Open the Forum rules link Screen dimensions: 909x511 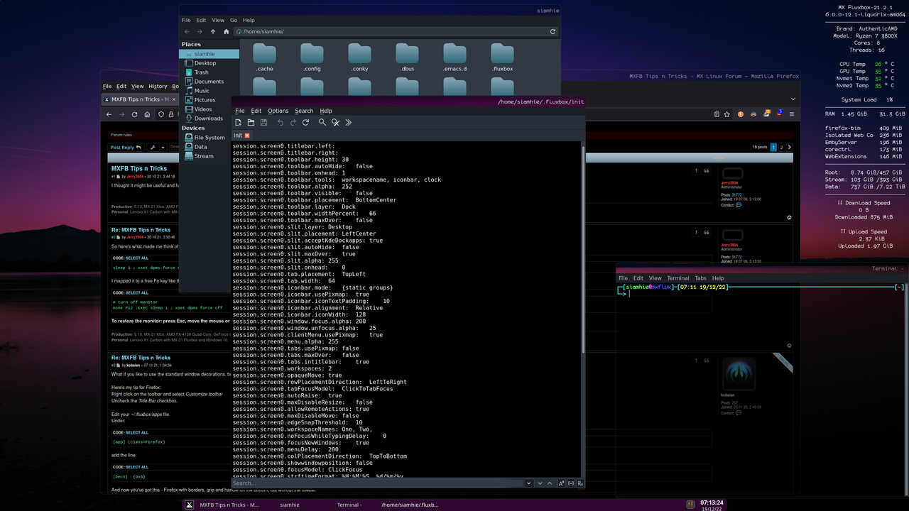coord(121,135)
